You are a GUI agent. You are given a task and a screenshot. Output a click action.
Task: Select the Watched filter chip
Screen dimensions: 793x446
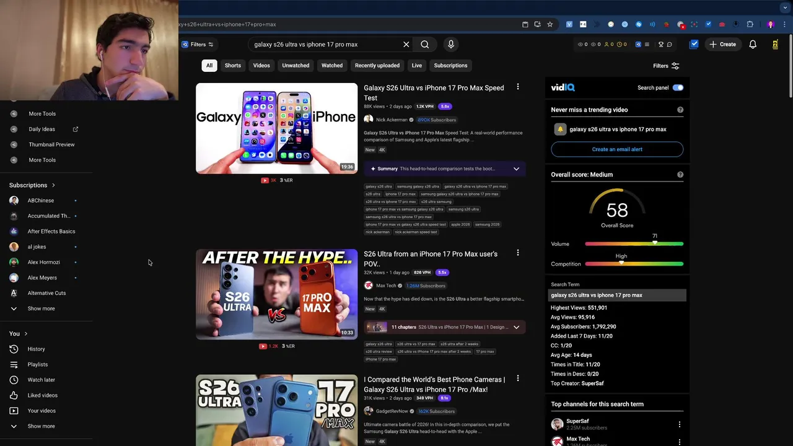332,66
